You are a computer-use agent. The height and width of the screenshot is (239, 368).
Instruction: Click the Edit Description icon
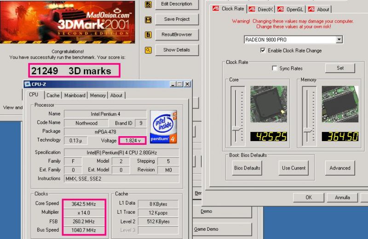click(148, 4)
